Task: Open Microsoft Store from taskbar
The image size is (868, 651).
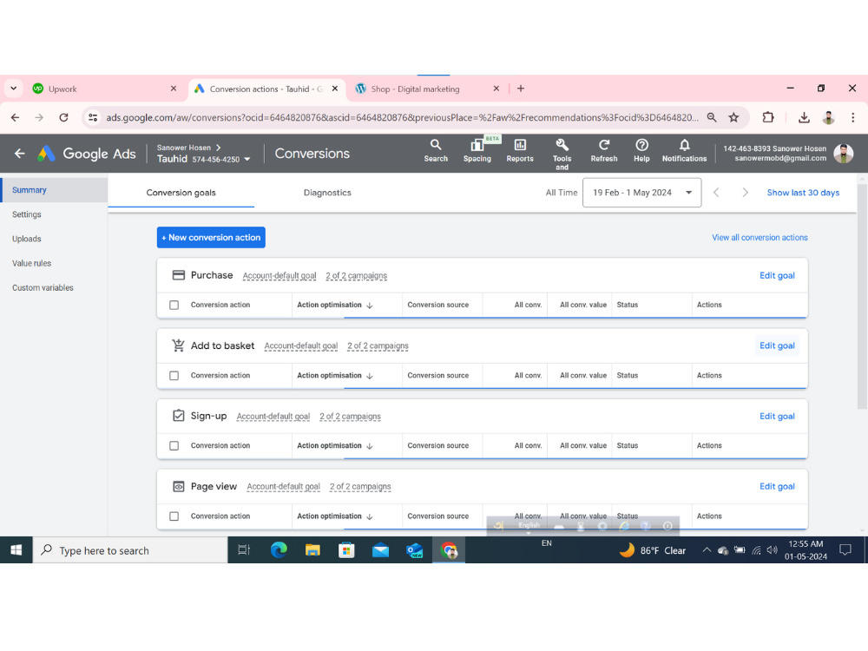Action: [x=346, y=550]
